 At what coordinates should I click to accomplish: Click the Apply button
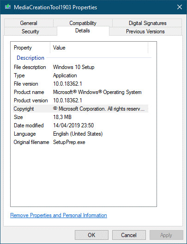pyautogui.click(x=166, y=235)
